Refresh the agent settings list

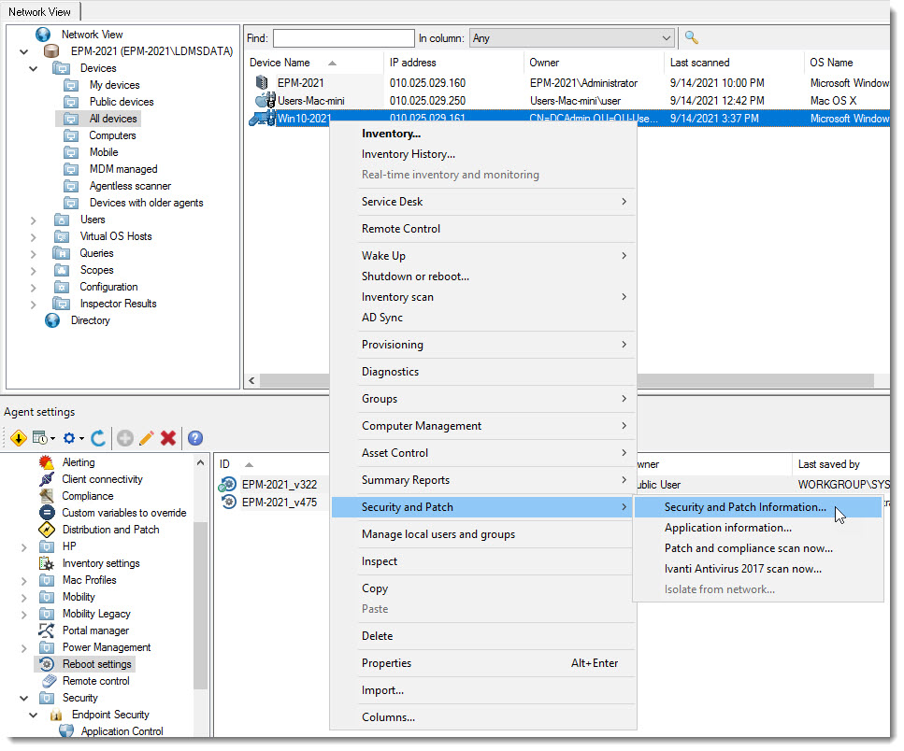point(97,437)
